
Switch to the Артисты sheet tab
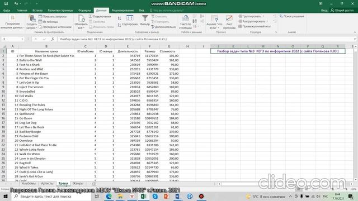coord(47,184)
